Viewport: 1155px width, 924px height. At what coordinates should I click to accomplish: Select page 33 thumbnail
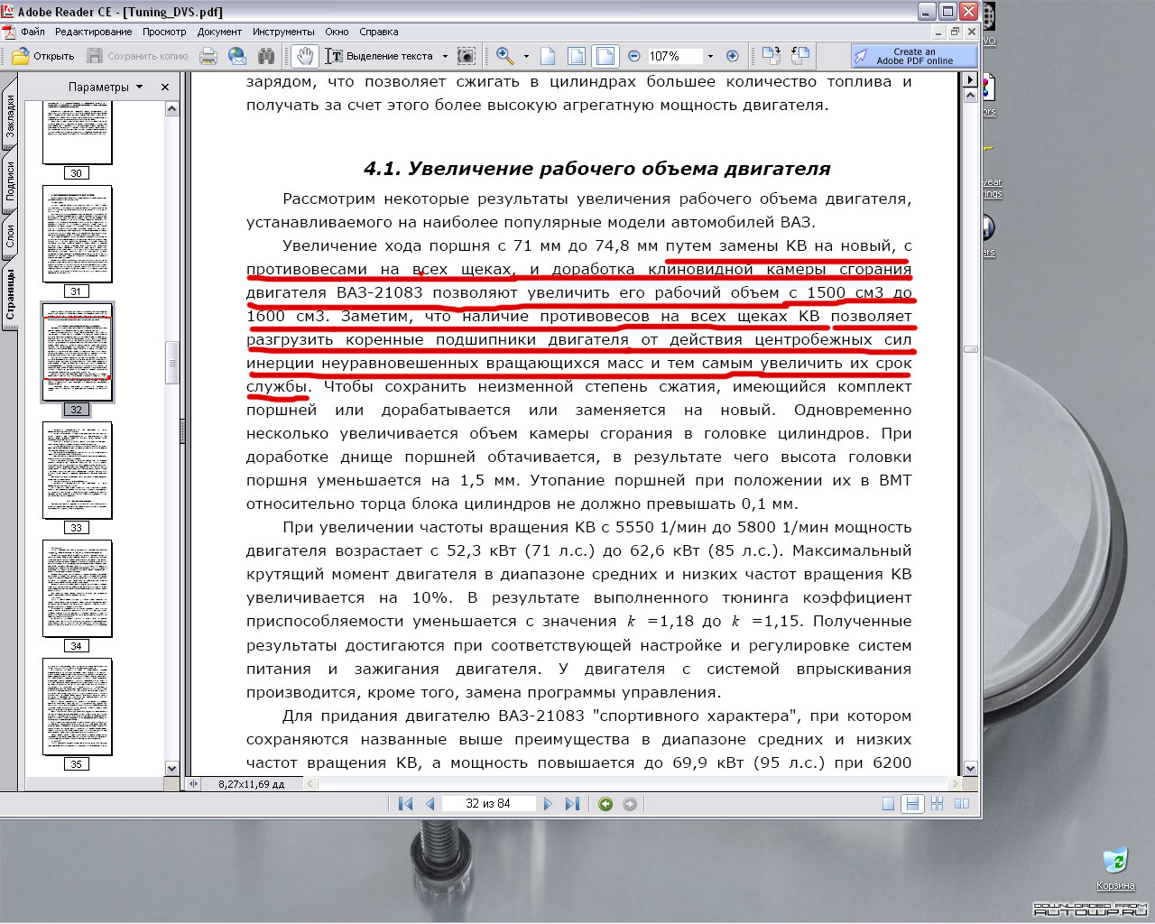point(77,470)
